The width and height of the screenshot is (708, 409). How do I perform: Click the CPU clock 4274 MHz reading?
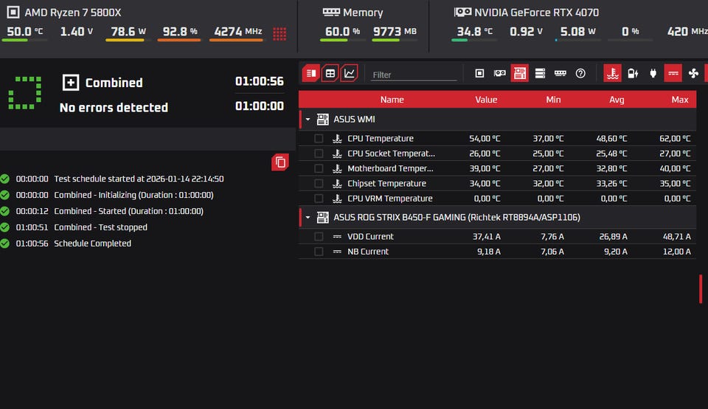click(238, 31)
